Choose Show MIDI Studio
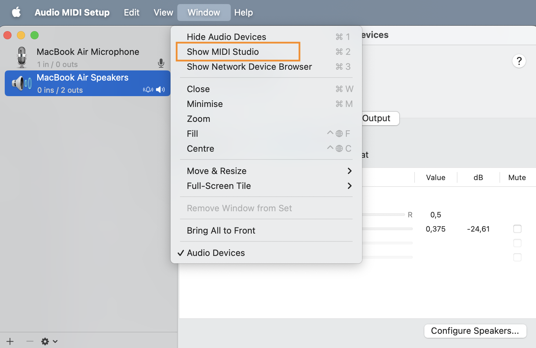 pyautogui.click(x=266, y=52)
